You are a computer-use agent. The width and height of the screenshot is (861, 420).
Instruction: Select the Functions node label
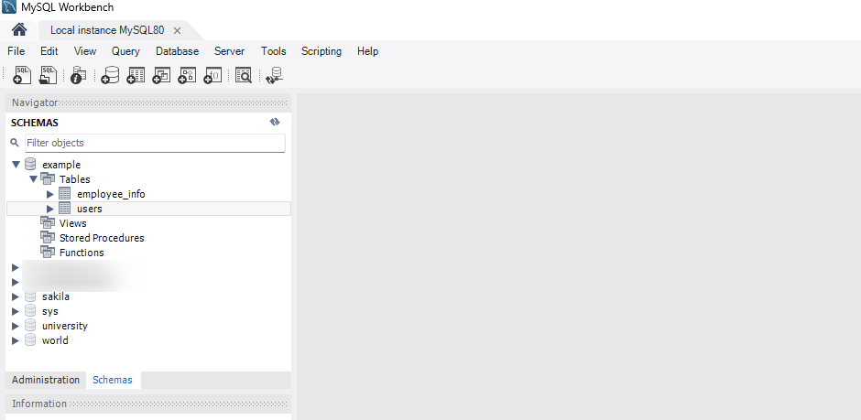point(82,253)
